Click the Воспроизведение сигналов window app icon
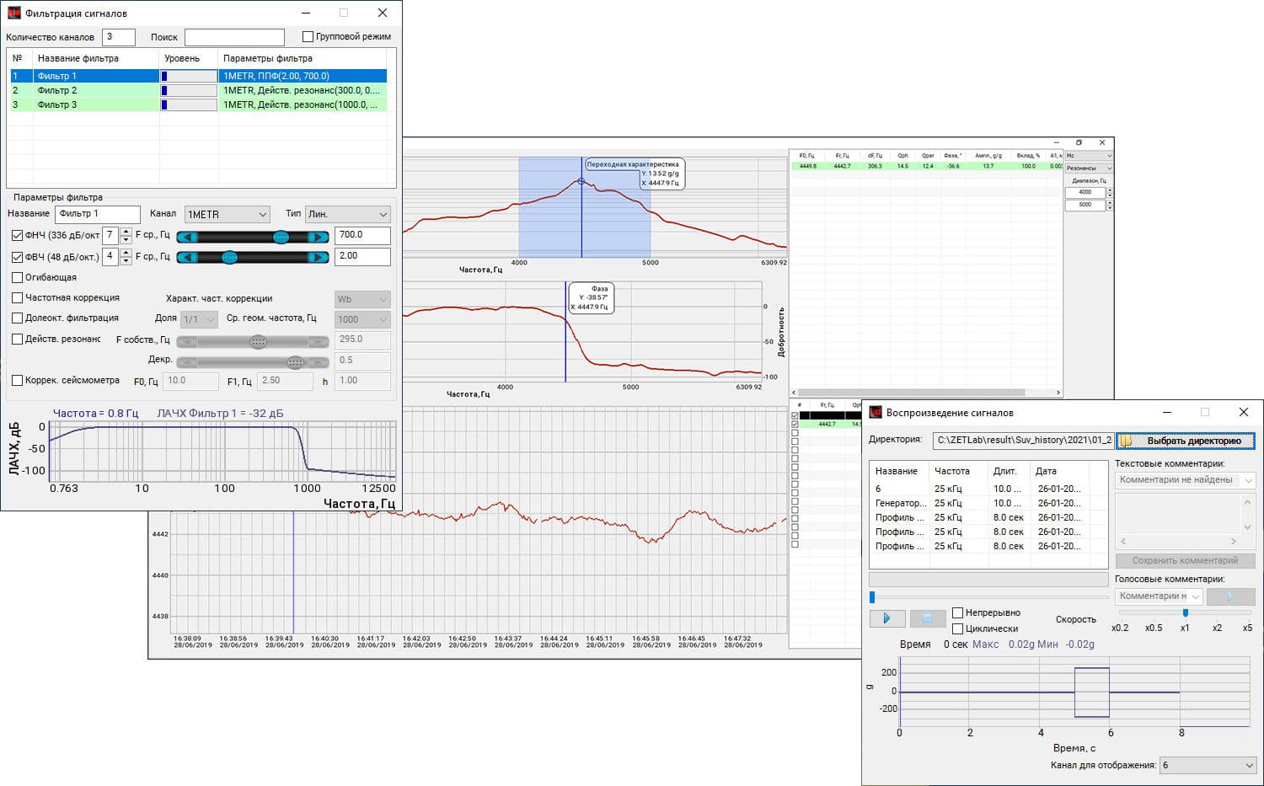The width and height of the screenshot is (1264, 786). coord(876,412)
